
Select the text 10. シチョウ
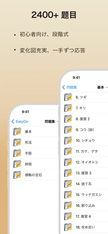tap(85, 141)
